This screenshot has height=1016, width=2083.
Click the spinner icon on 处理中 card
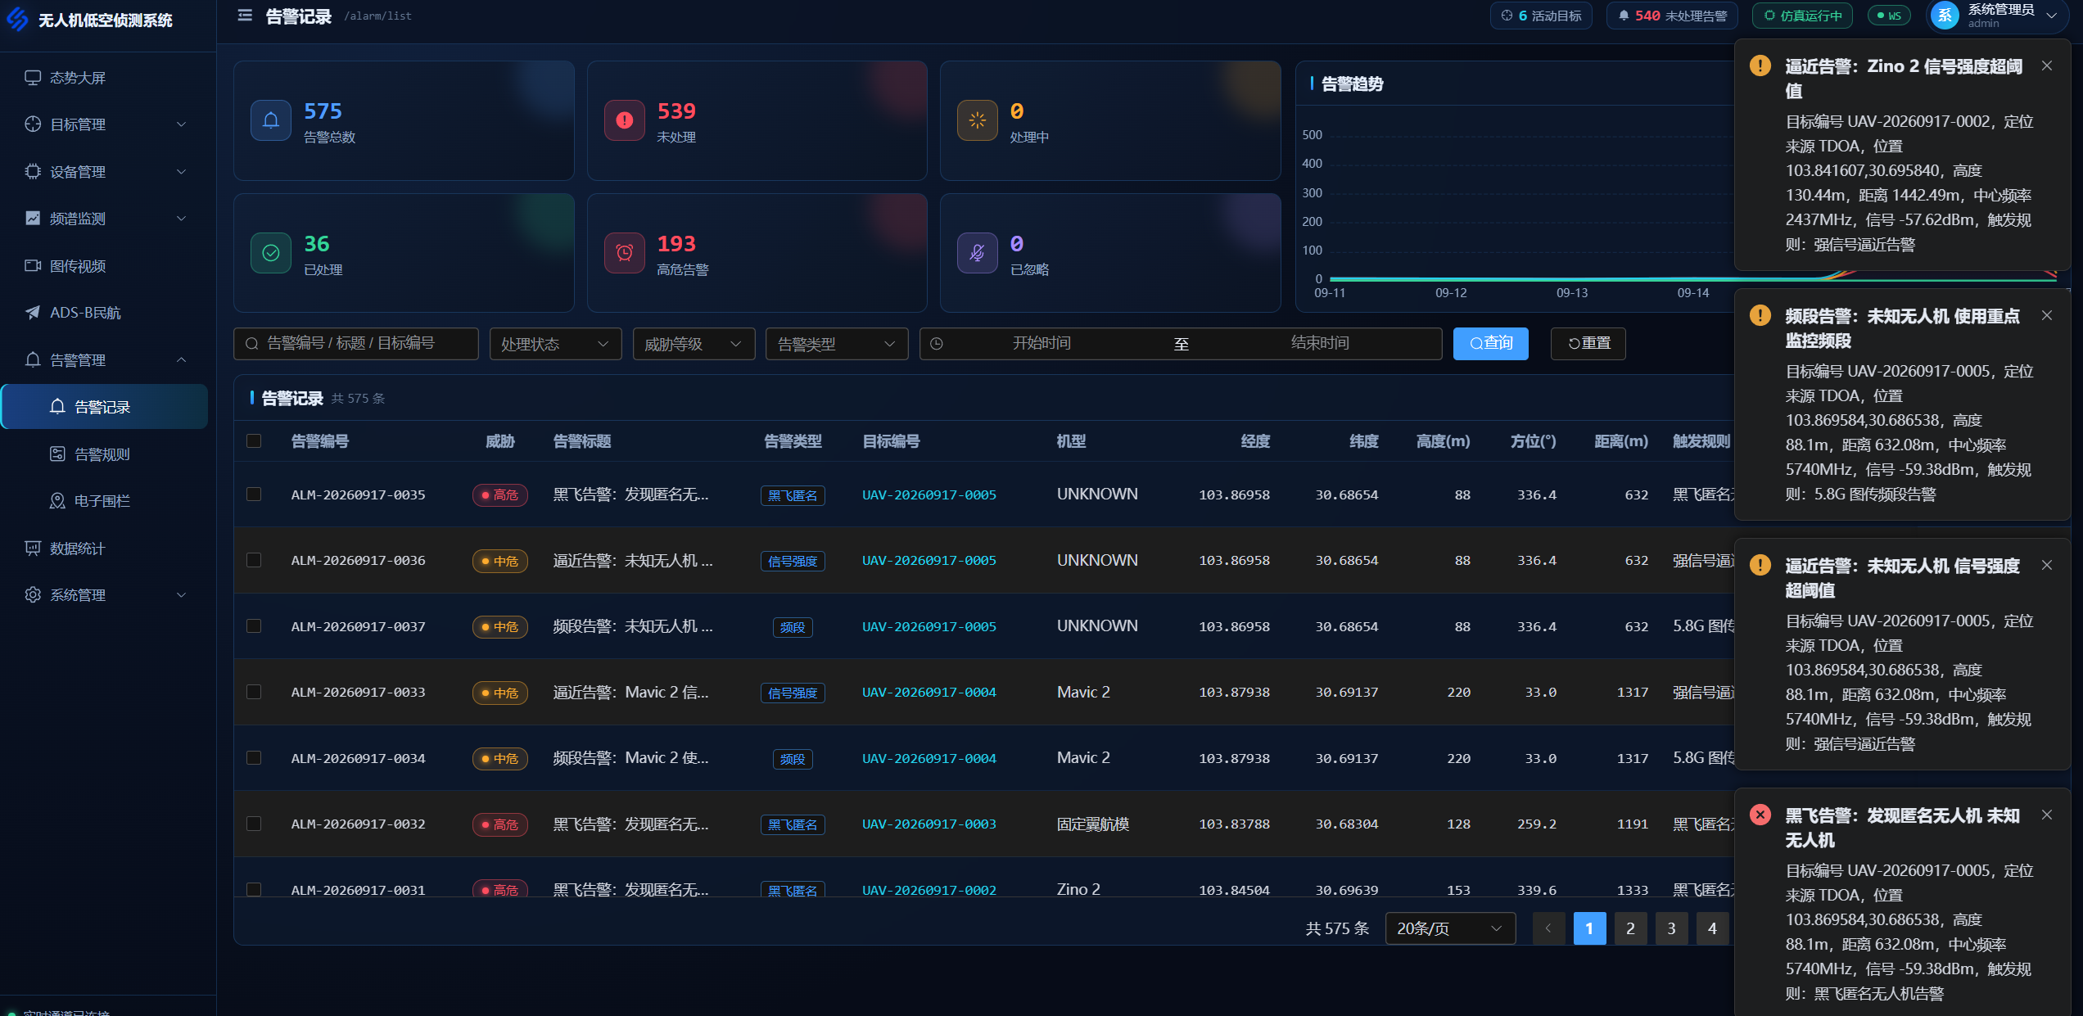978,120
